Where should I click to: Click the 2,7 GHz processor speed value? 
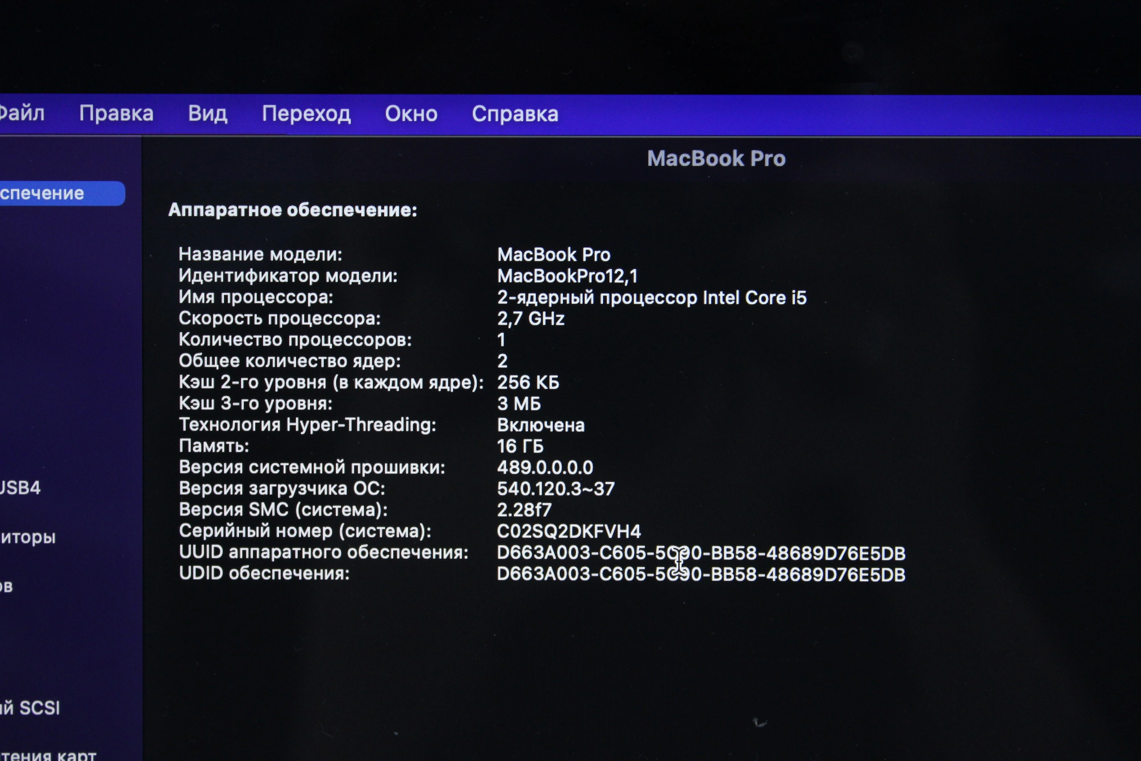click(x=531, y=318)
